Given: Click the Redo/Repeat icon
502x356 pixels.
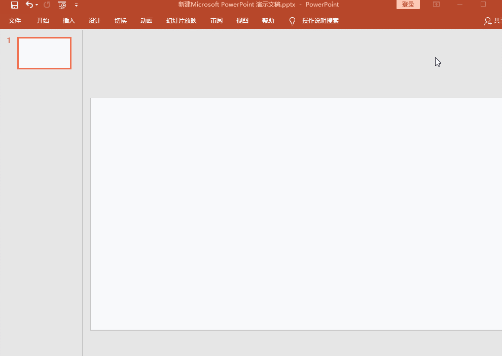Looking at the screenshot, I should (47, 5).
